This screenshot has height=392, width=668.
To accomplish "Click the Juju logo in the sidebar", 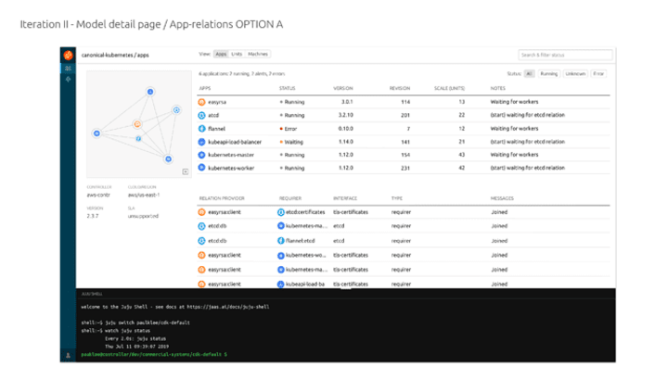I will [x=68, y=55].
